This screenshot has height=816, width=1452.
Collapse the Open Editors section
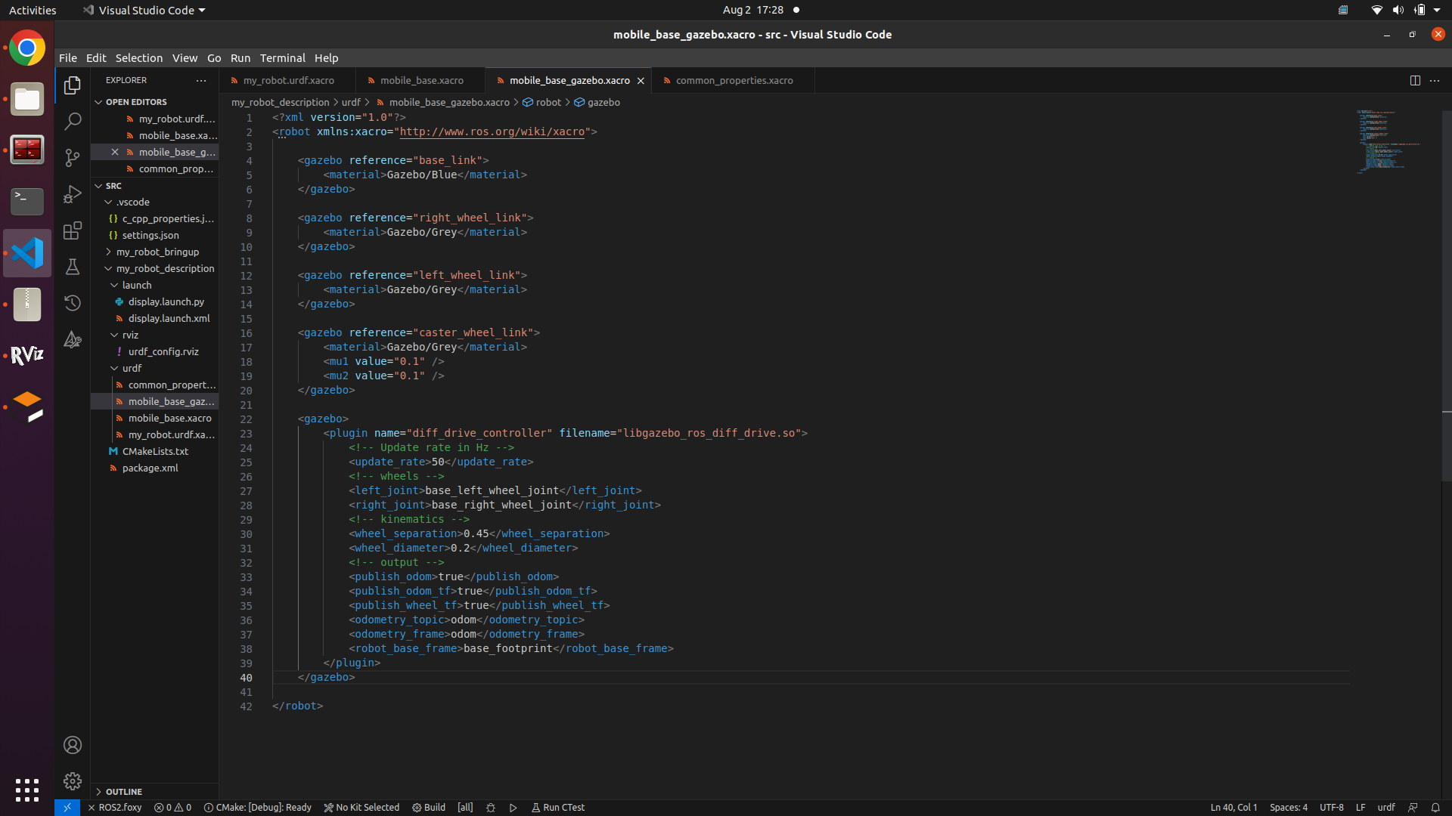(x=136, y=102)
